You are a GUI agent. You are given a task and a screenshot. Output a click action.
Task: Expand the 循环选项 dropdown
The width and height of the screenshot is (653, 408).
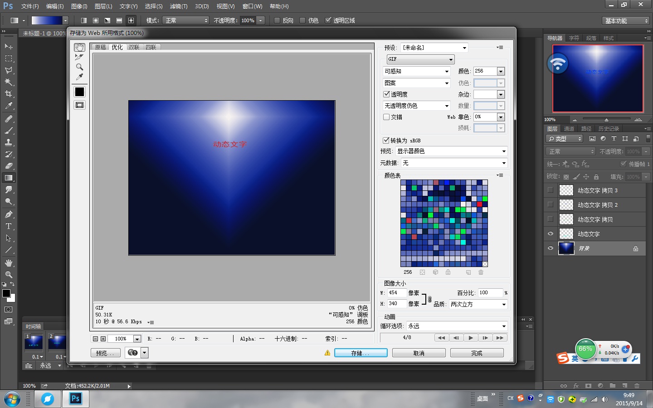(x=457, y=326)
